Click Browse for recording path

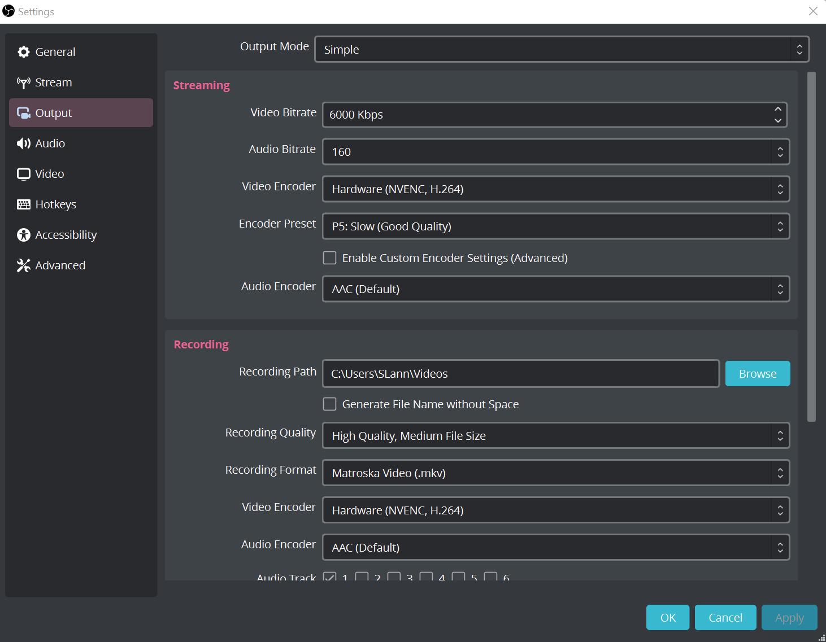[758, 374]
